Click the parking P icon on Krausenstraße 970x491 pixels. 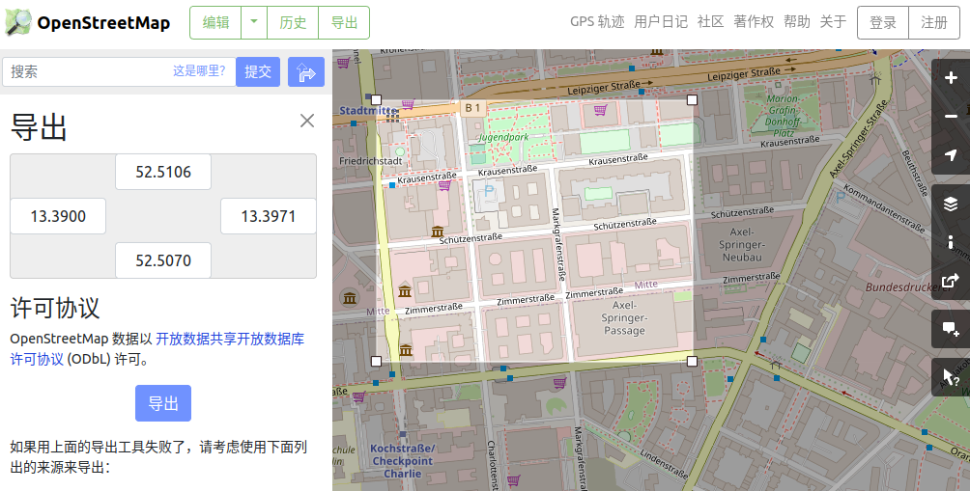pyautogui.click(x=489, y=191)
